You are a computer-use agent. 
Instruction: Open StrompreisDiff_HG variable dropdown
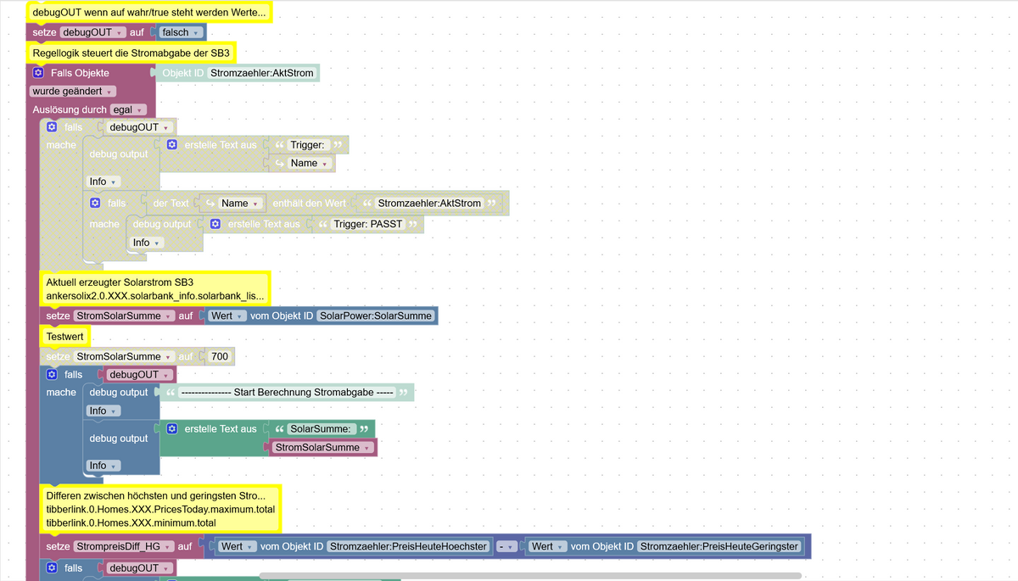coord(124,547)
